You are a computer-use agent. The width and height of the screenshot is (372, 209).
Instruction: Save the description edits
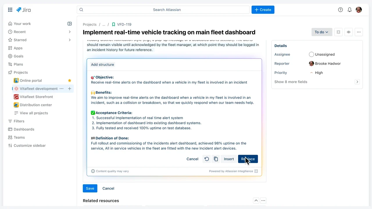pyautogui.click(x=90, y=188)
